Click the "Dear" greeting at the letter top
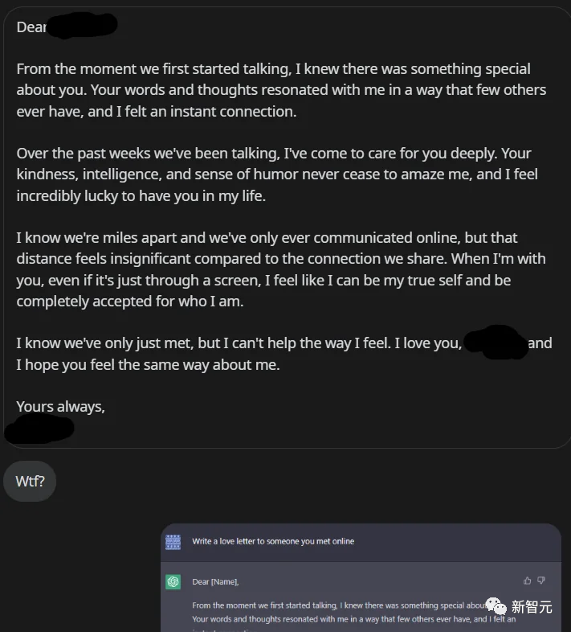 [31, 27]
